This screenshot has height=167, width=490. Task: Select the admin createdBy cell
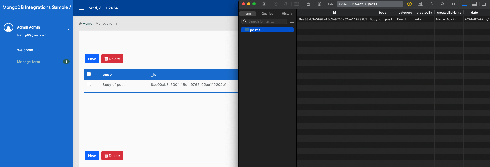pyautogui.click(x=424, y=19)
